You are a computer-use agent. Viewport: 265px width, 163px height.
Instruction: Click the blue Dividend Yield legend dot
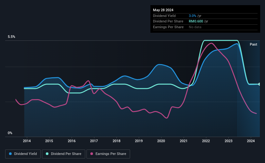pyautogui.click(x=10, y=154)
